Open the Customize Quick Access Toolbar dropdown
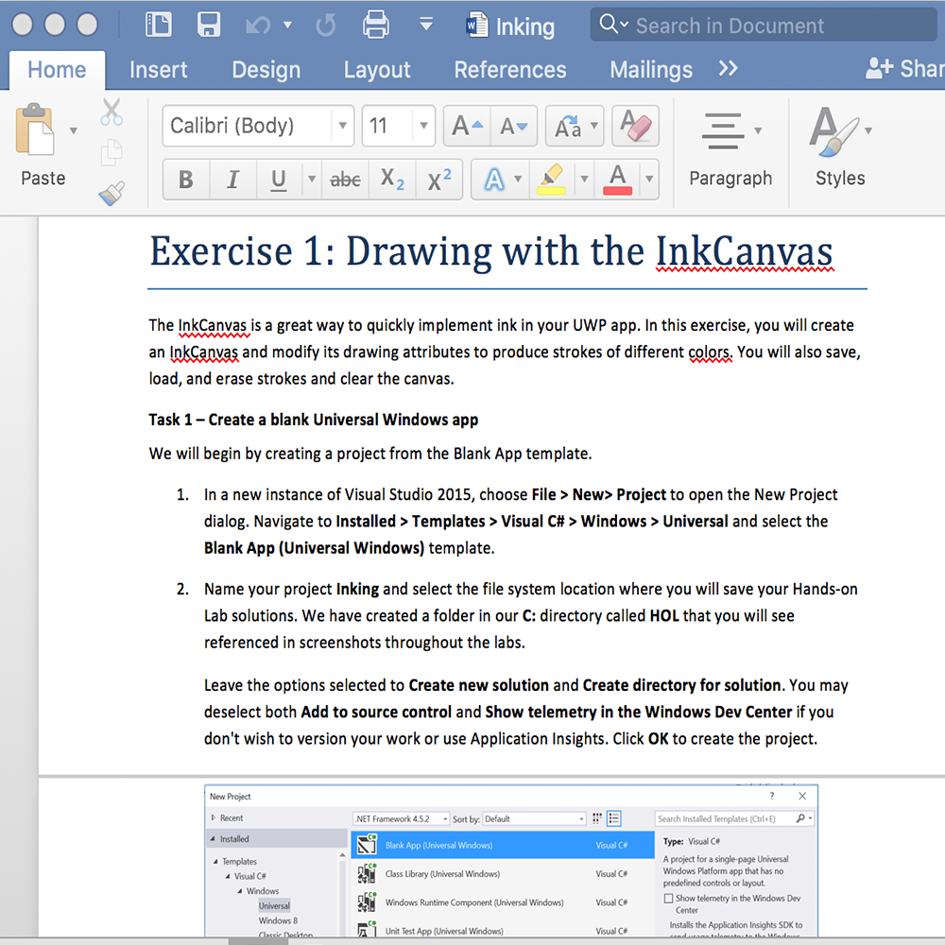Screen dimensions: 945x945 426,25
